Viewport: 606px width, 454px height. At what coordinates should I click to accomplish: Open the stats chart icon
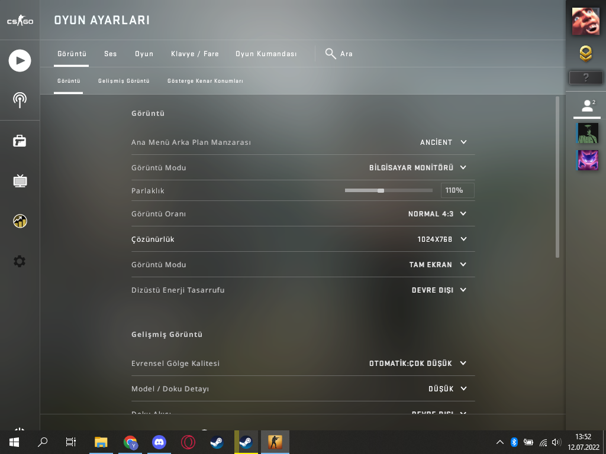coord(20,221)
